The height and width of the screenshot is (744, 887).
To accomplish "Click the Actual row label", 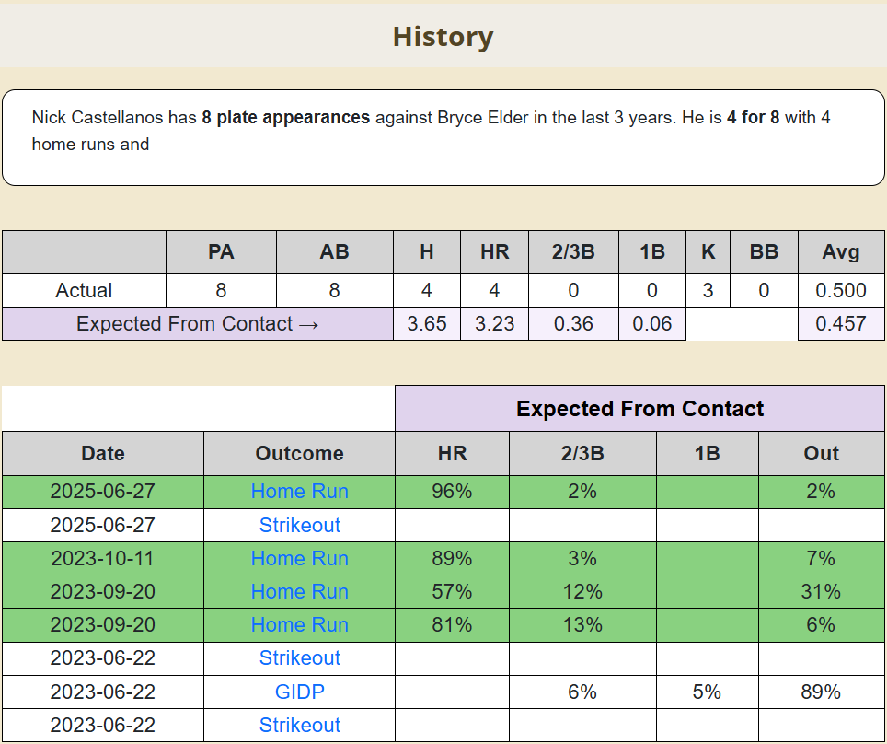I will [84, 290].
